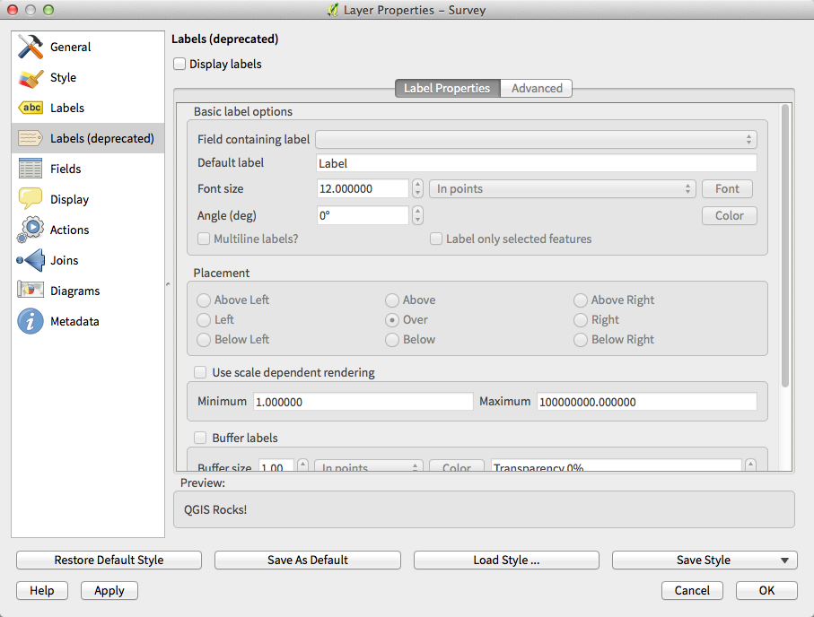Enable the Display labels checkbox
Image resolution: width=814 pixels, height=617 pixels.
pos(179,65)
